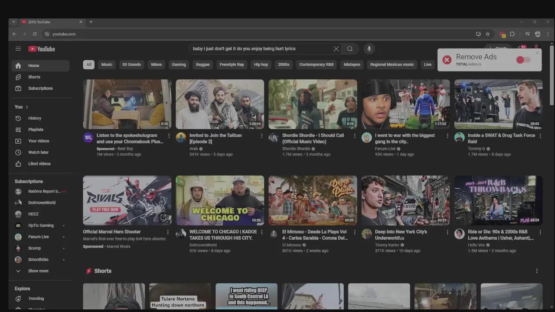The image size is (555, 312).
Task: Expand the You section chevron
Action: [x=27, y=107]
